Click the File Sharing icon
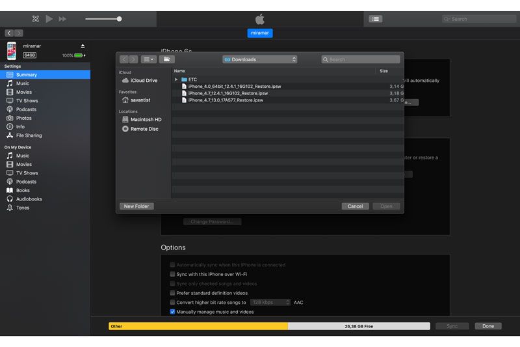Screen dimensions: 520x347 click(10, 135)
